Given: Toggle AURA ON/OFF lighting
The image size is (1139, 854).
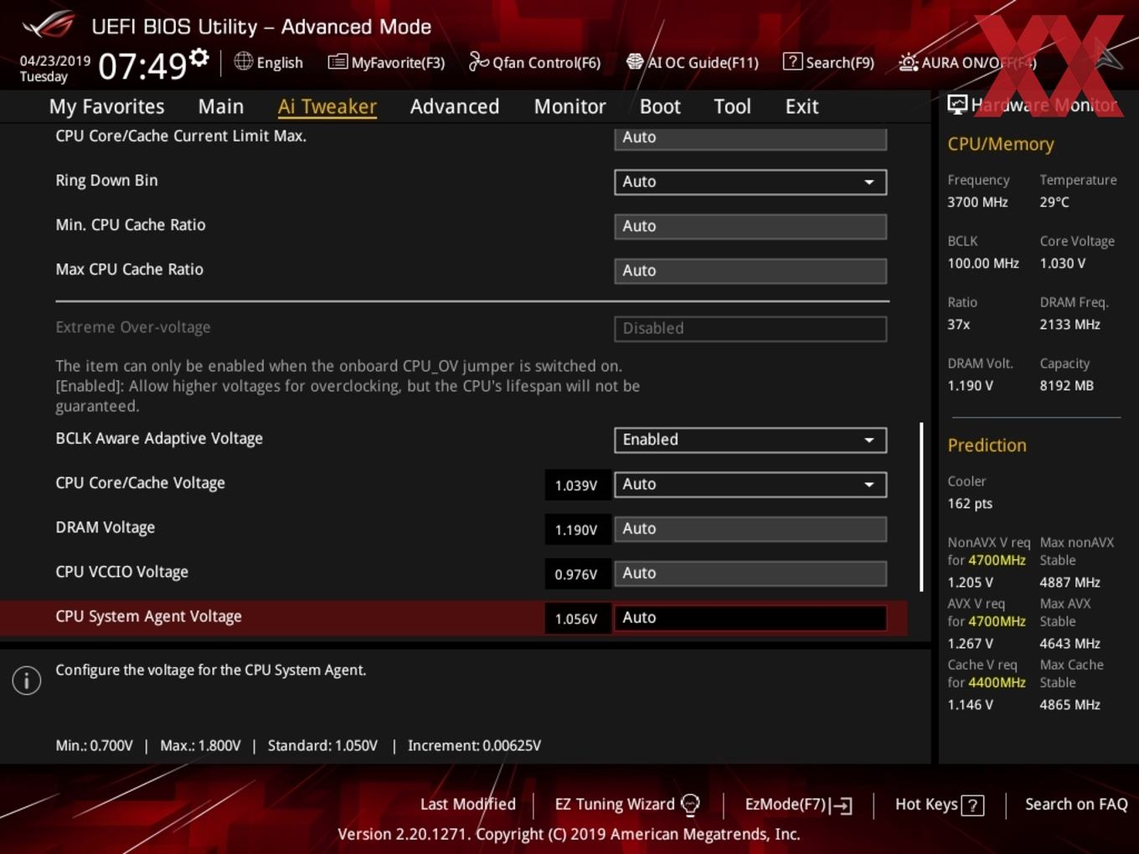Looking at the screenshot, I should click(x=967, y=62).
